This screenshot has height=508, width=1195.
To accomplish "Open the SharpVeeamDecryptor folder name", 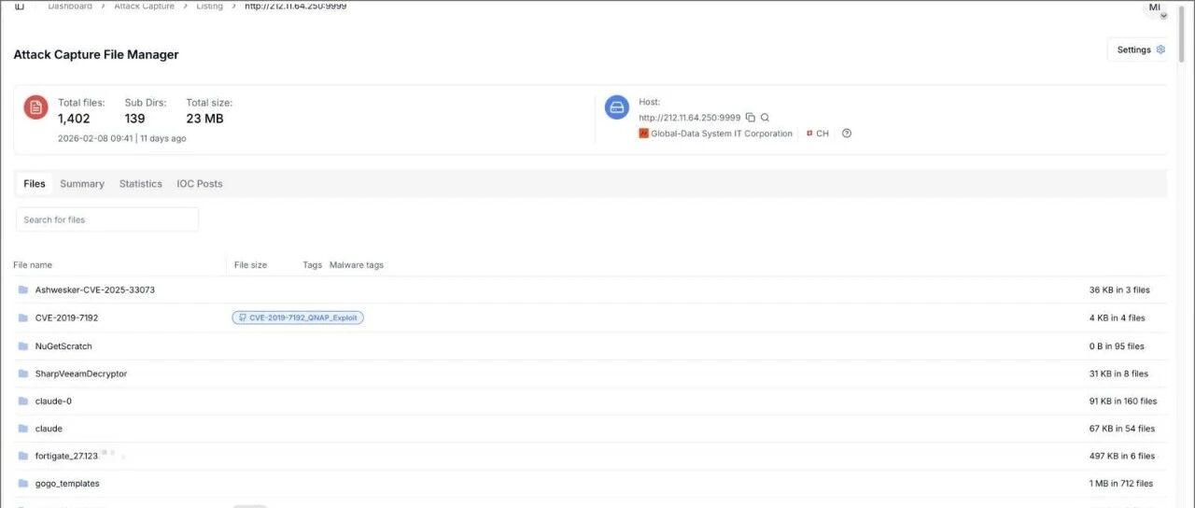I will (81, 374).
